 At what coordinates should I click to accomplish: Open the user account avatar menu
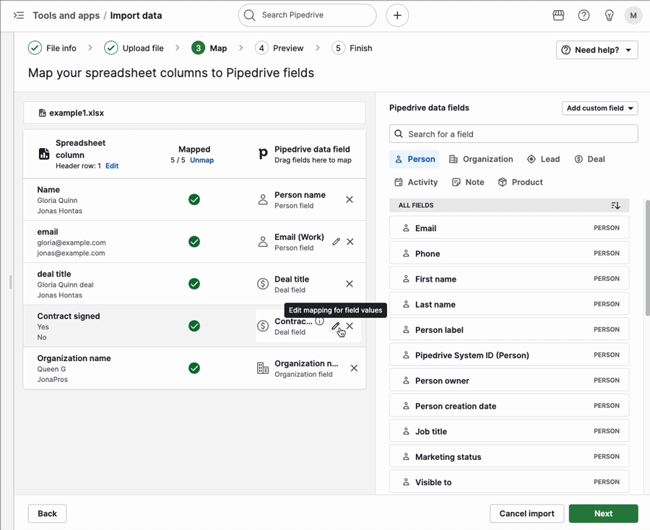(x=633, y=15)
